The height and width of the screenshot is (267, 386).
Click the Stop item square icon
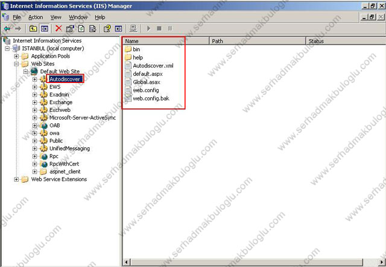coord(159,29)
